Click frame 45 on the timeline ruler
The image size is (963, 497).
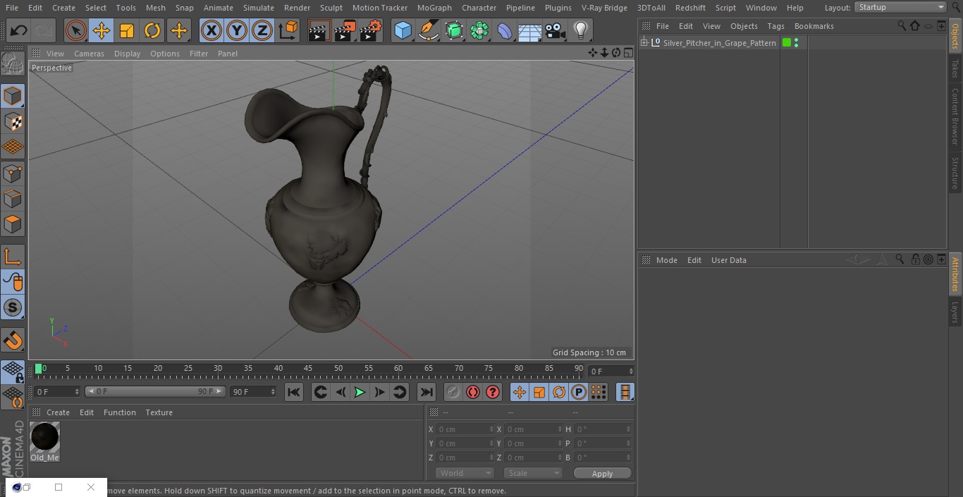tap(308, 369)
